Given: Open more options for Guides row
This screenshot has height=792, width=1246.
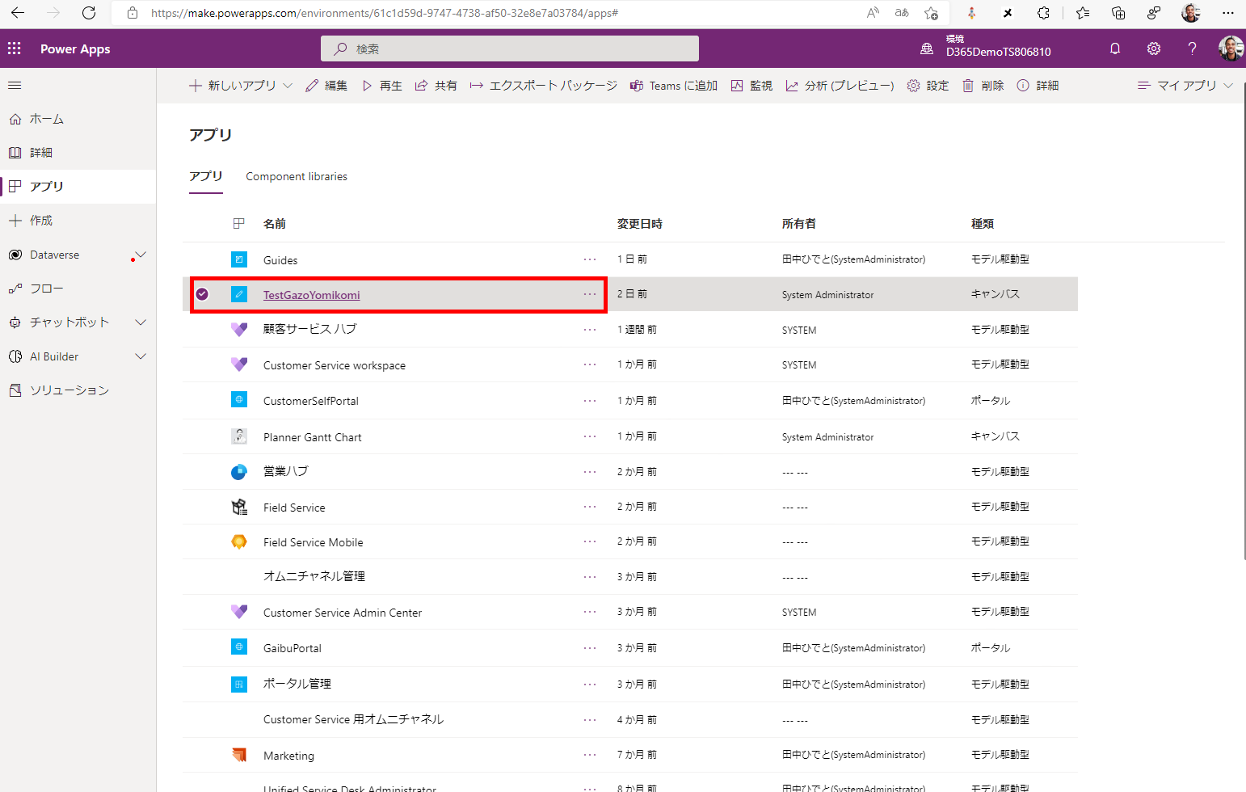Looking at the screenshot, I should tap(590, 259).
